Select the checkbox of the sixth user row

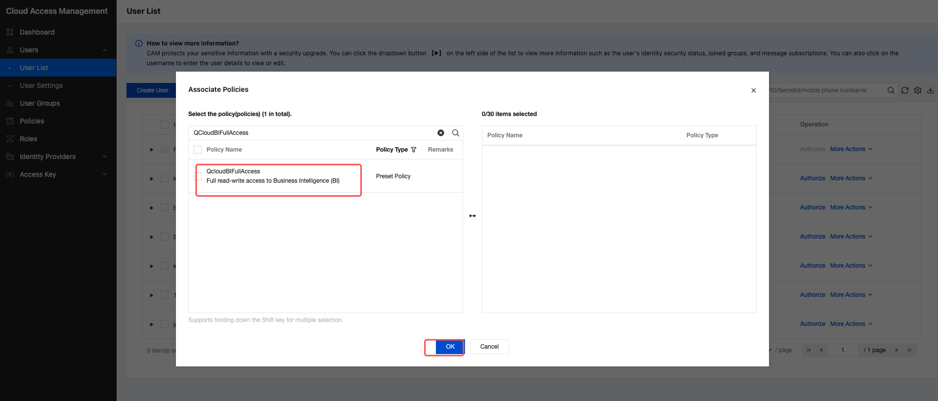click(165, 295)
